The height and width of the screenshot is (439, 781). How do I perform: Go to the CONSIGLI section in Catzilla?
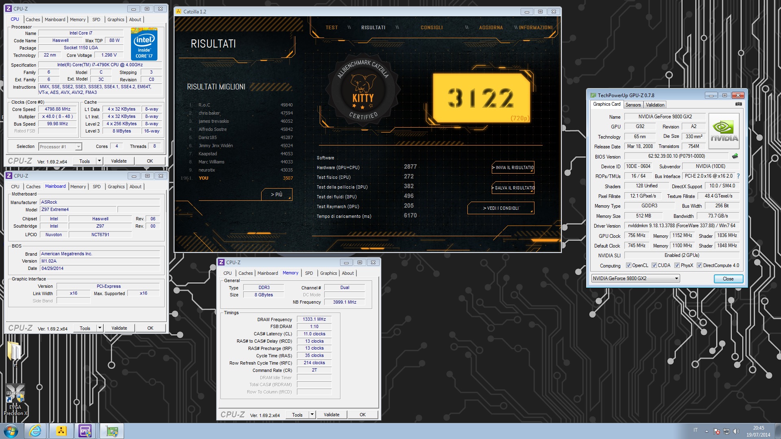(432, 28)
